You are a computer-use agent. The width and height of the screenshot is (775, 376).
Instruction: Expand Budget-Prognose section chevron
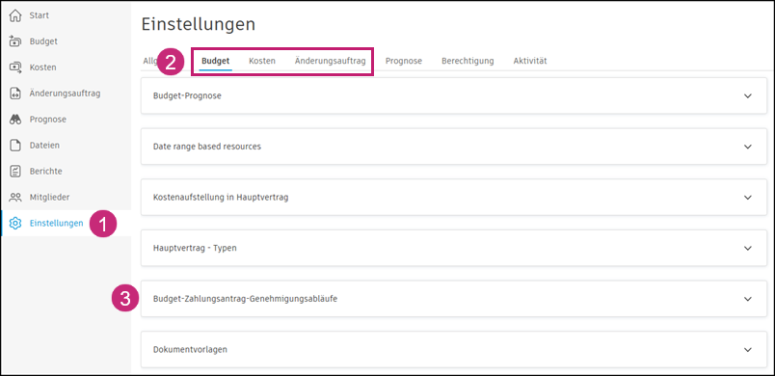[748, 95]
